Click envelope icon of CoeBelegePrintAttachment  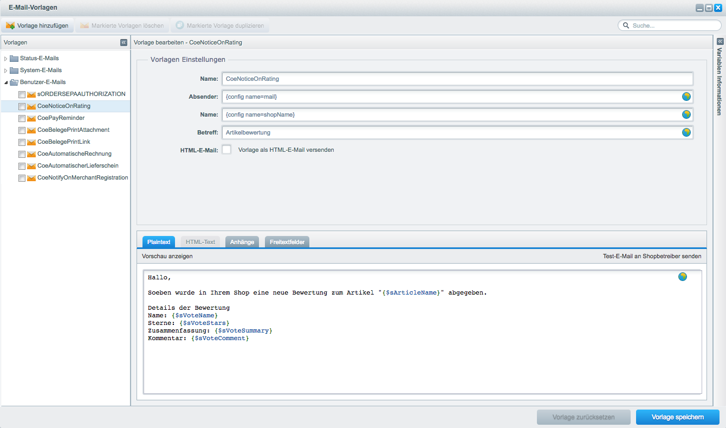click(x=31, y=130)
